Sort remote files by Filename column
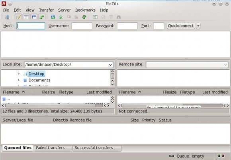Viewport: 231px width, 160px height. pyautogui.click(x=137, y=92)
